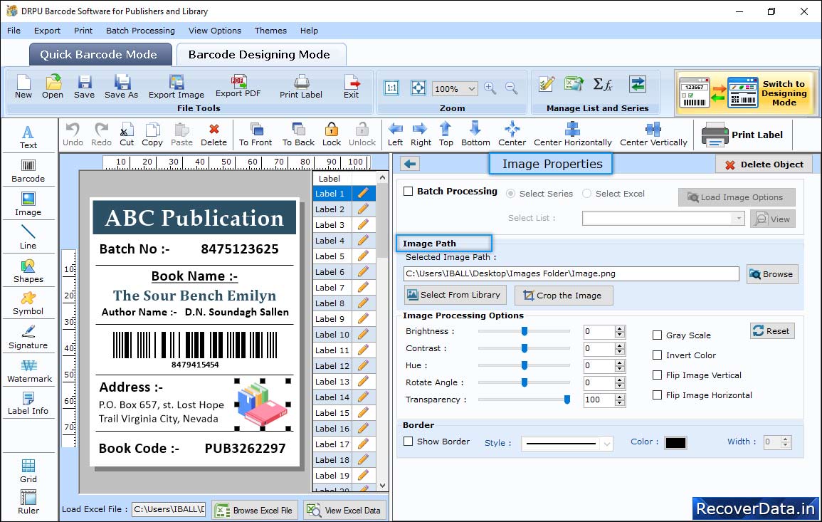
Task: Choose the Symbol tool
Action: pos(28,303)
